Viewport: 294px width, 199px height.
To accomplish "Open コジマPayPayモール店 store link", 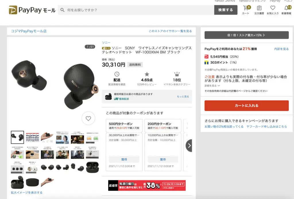I will click(29, 31).
